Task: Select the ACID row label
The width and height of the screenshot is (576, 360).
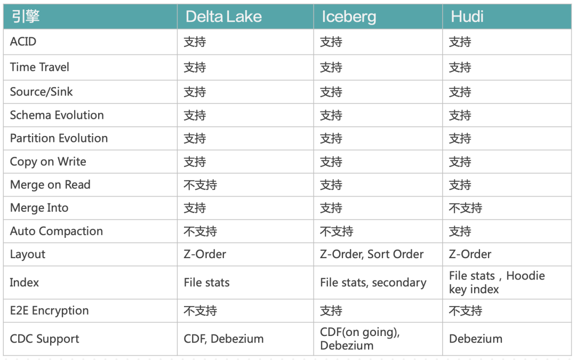Action: coord(23,42)
